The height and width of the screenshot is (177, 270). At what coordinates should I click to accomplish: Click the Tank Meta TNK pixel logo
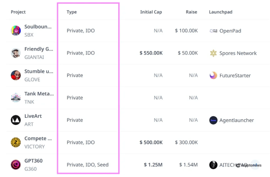point(15,97)
